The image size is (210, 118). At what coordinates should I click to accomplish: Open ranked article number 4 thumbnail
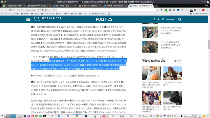pos(150,32)
